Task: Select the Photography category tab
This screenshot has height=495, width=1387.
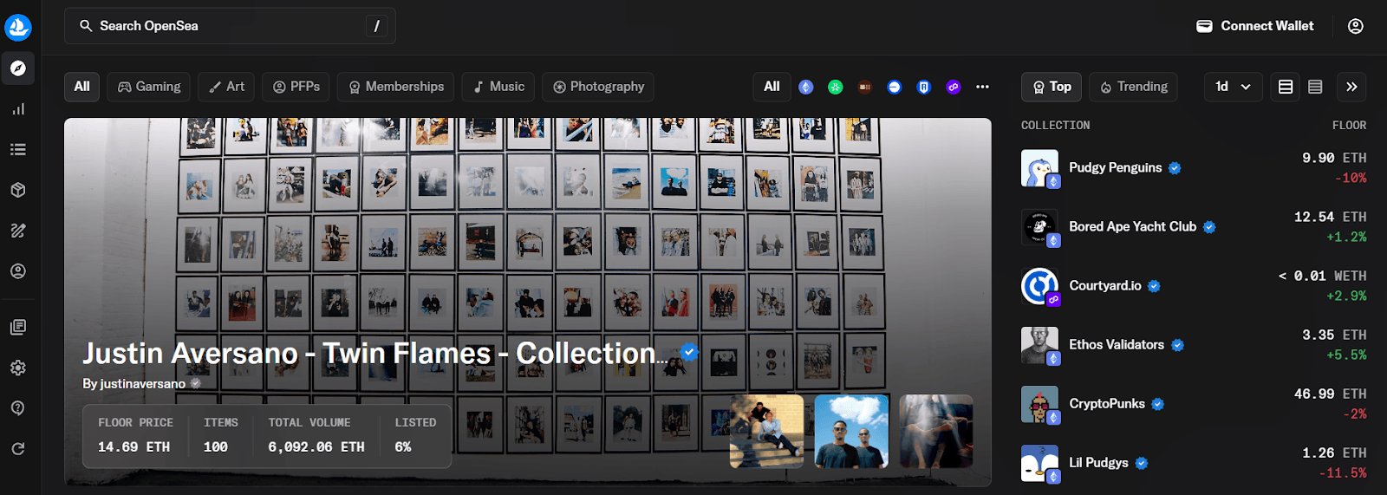Action: click(x=598, y=87)
